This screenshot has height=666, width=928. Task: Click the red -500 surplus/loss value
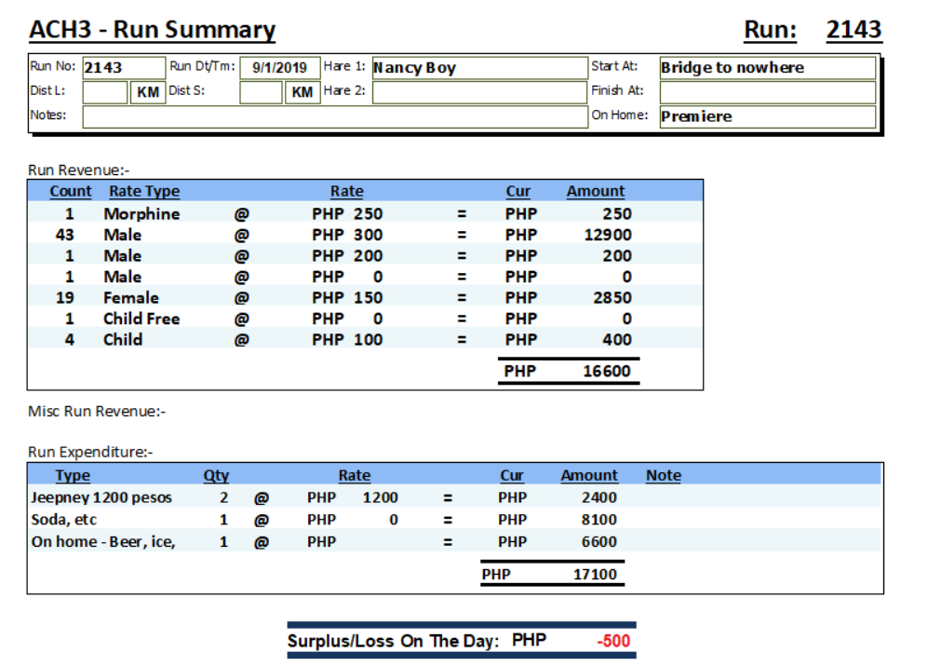point(613,641)
